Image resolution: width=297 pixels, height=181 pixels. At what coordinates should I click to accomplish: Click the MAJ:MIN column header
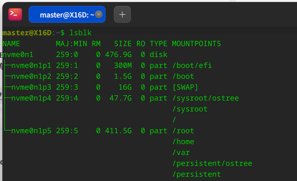coord(71,44)
